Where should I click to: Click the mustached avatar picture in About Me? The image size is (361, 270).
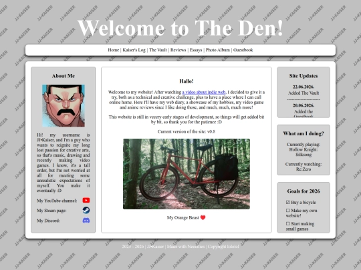pyautogui.click(x=64, y=105)
